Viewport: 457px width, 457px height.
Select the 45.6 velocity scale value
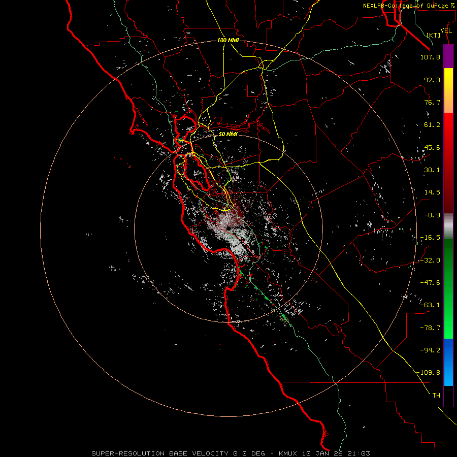432,147
